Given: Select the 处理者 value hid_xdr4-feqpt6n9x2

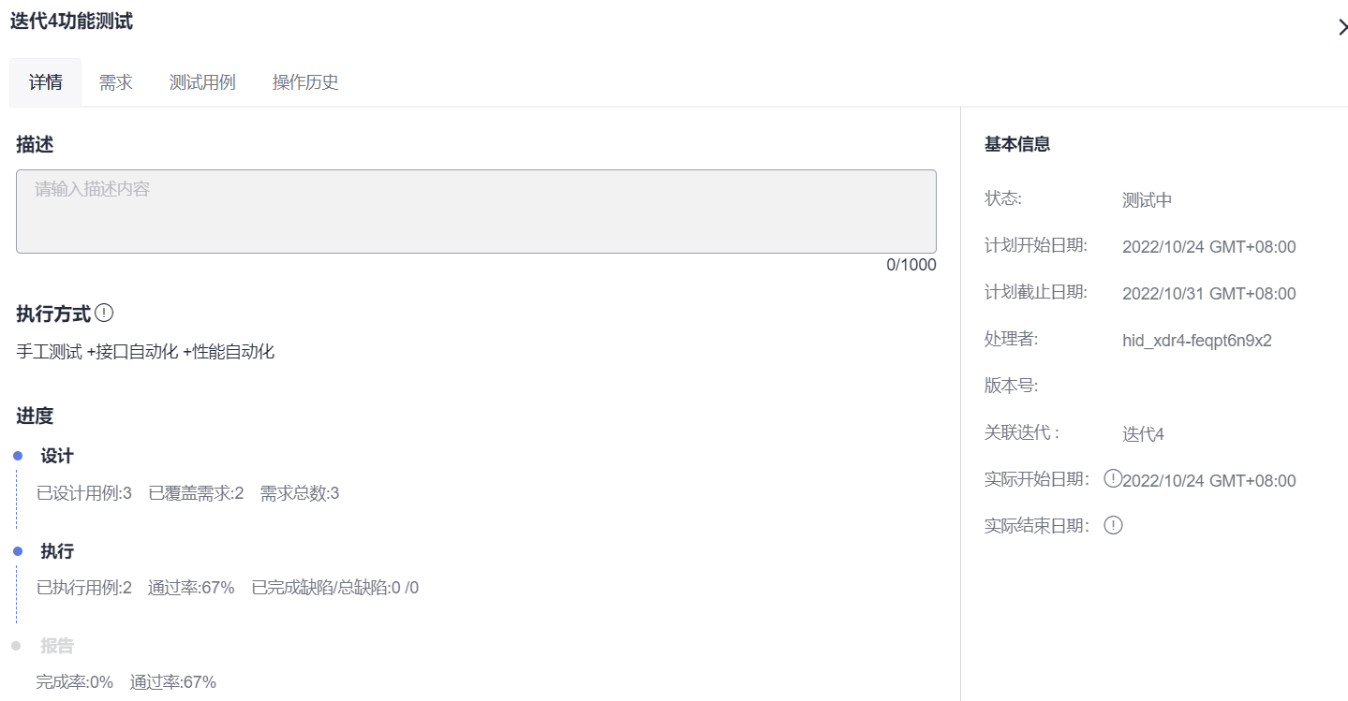Looking at the screenshot, I should click(x=1196, y=341).
